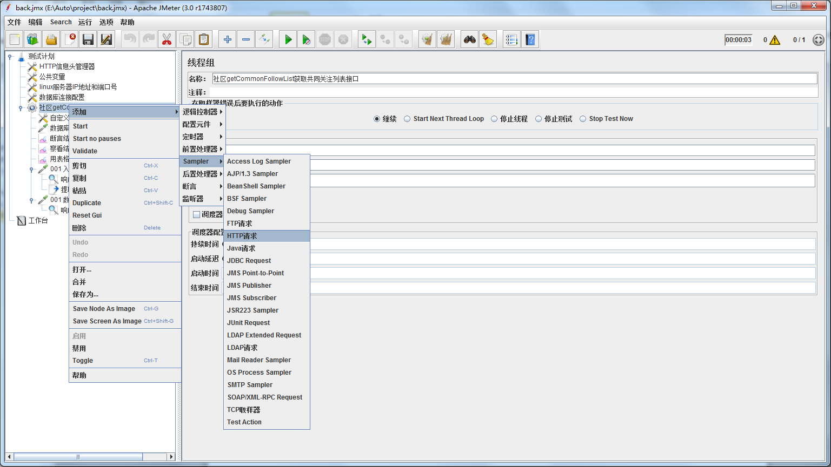This screenshot has width=831, height=467.
Task: Click Save Node As Image menu entry
Action: click(125, 309)
